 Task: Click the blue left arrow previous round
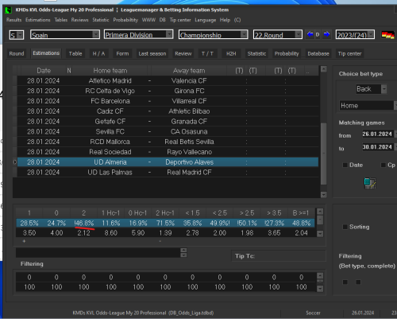click(x=310, y=34)
